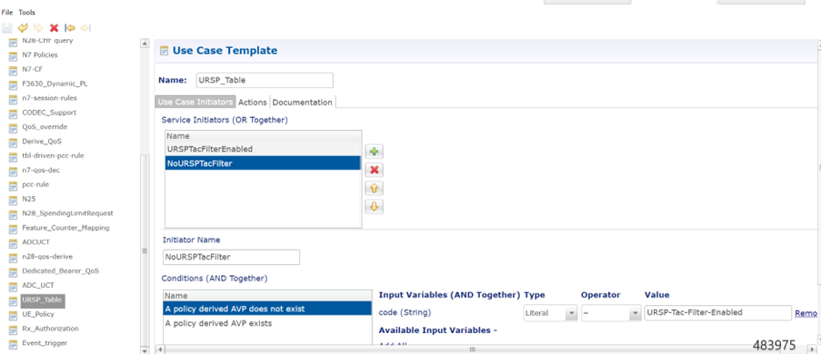Click the save disk toolbar icon
The width and height of the screenshot is (821, 354).
click(6, 28)
